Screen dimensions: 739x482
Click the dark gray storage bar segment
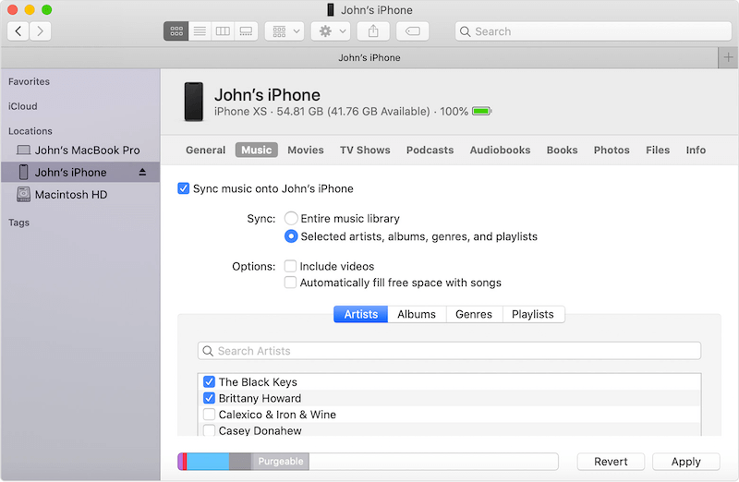point(240,462)
